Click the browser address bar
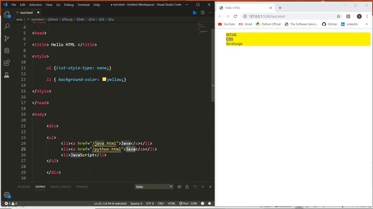The image size is (373, 209). (x=291, y=16)
